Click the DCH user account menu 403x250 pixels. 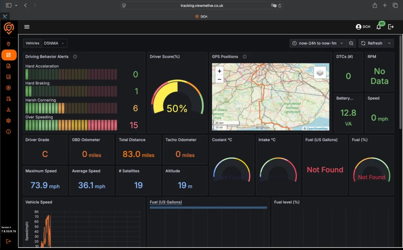363,27
